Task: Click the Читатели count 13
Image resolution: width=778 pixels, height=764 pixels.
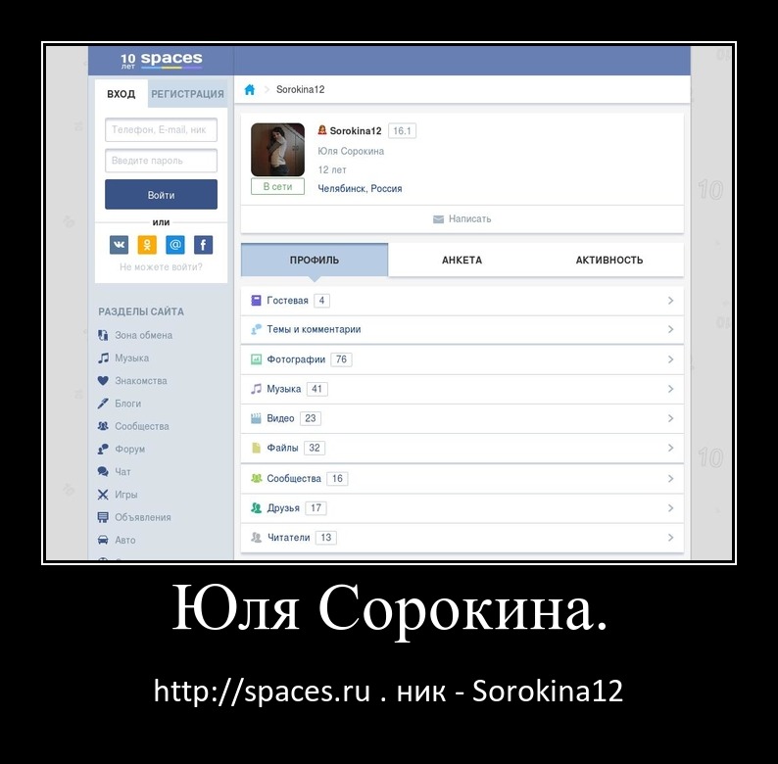Action: pyautogui.click(x=326, y=538)
